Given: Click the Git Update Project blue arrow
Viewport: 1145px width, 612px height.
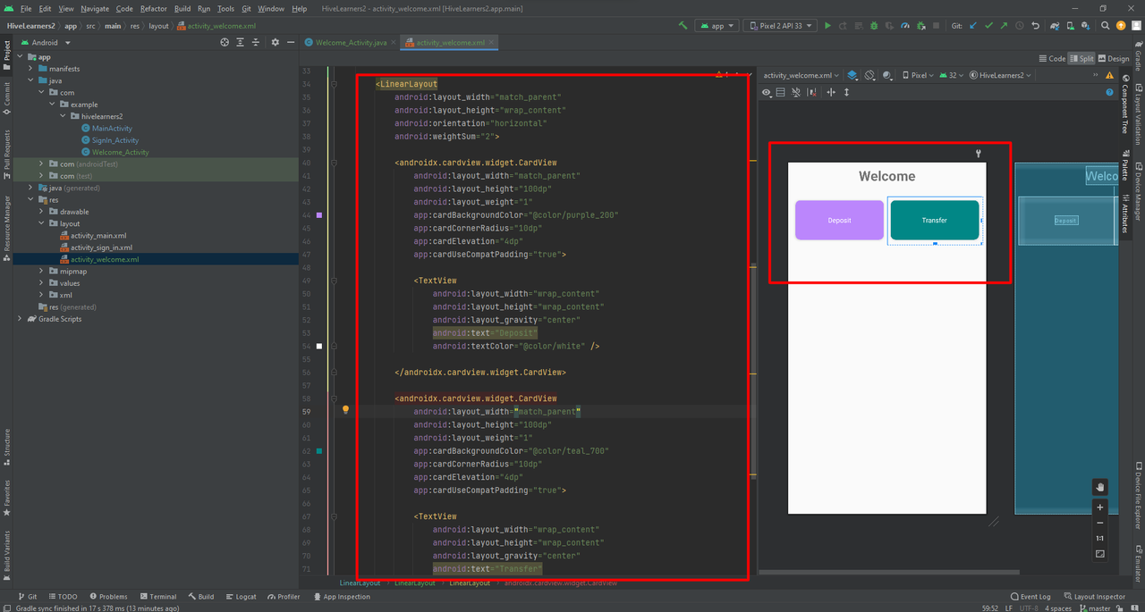Looking at the screenshot, I should (x=972, y=26).
